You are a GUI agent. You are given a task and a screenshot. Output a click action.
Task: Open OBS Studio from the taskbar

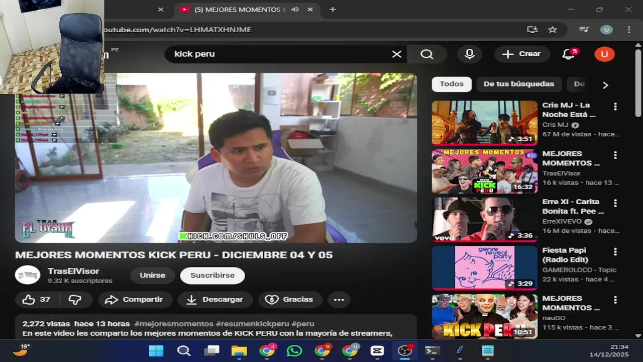coord(405,350)
